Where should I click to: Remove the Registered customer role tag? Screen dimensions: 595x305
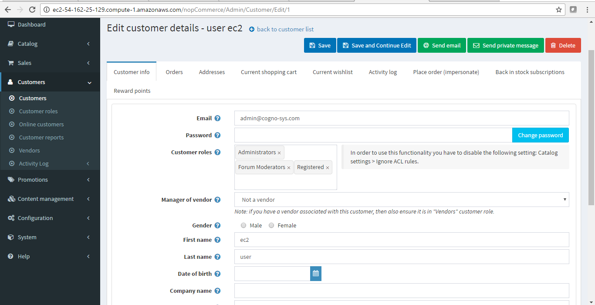pyautogui.click(x=327, y=167)
